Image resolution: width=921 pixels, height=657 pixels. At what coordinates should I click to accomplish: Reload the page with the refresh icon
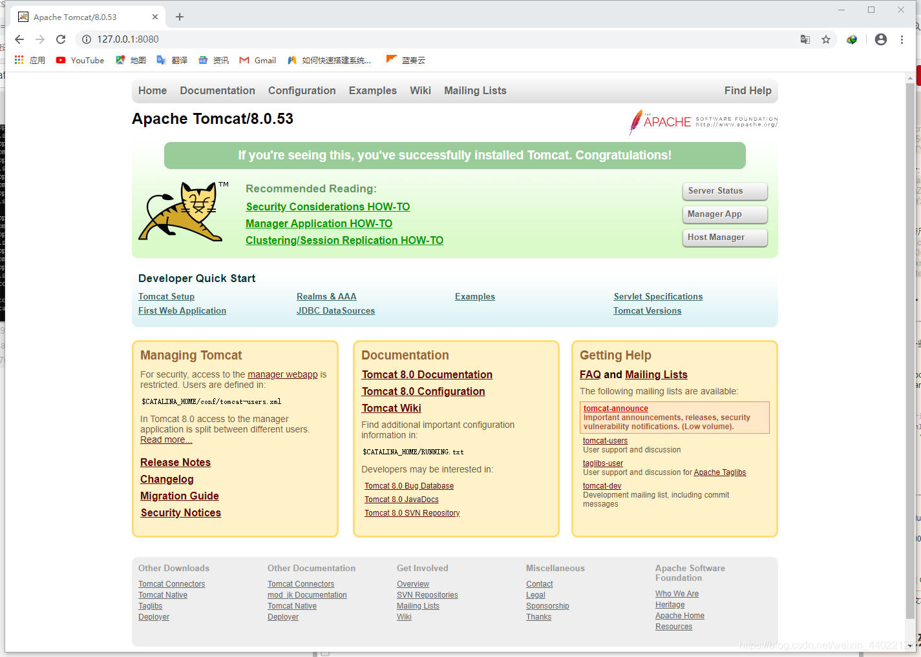61,39
